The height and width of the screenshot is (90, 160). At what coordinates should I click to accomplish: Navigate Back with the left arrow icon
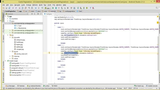(36, 8)
